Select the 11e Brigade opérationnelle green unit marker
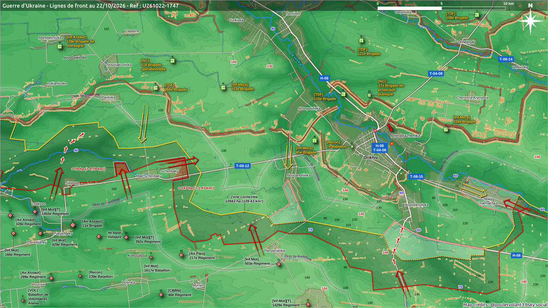Screen dimensions: 548x308 coord(173,61)
